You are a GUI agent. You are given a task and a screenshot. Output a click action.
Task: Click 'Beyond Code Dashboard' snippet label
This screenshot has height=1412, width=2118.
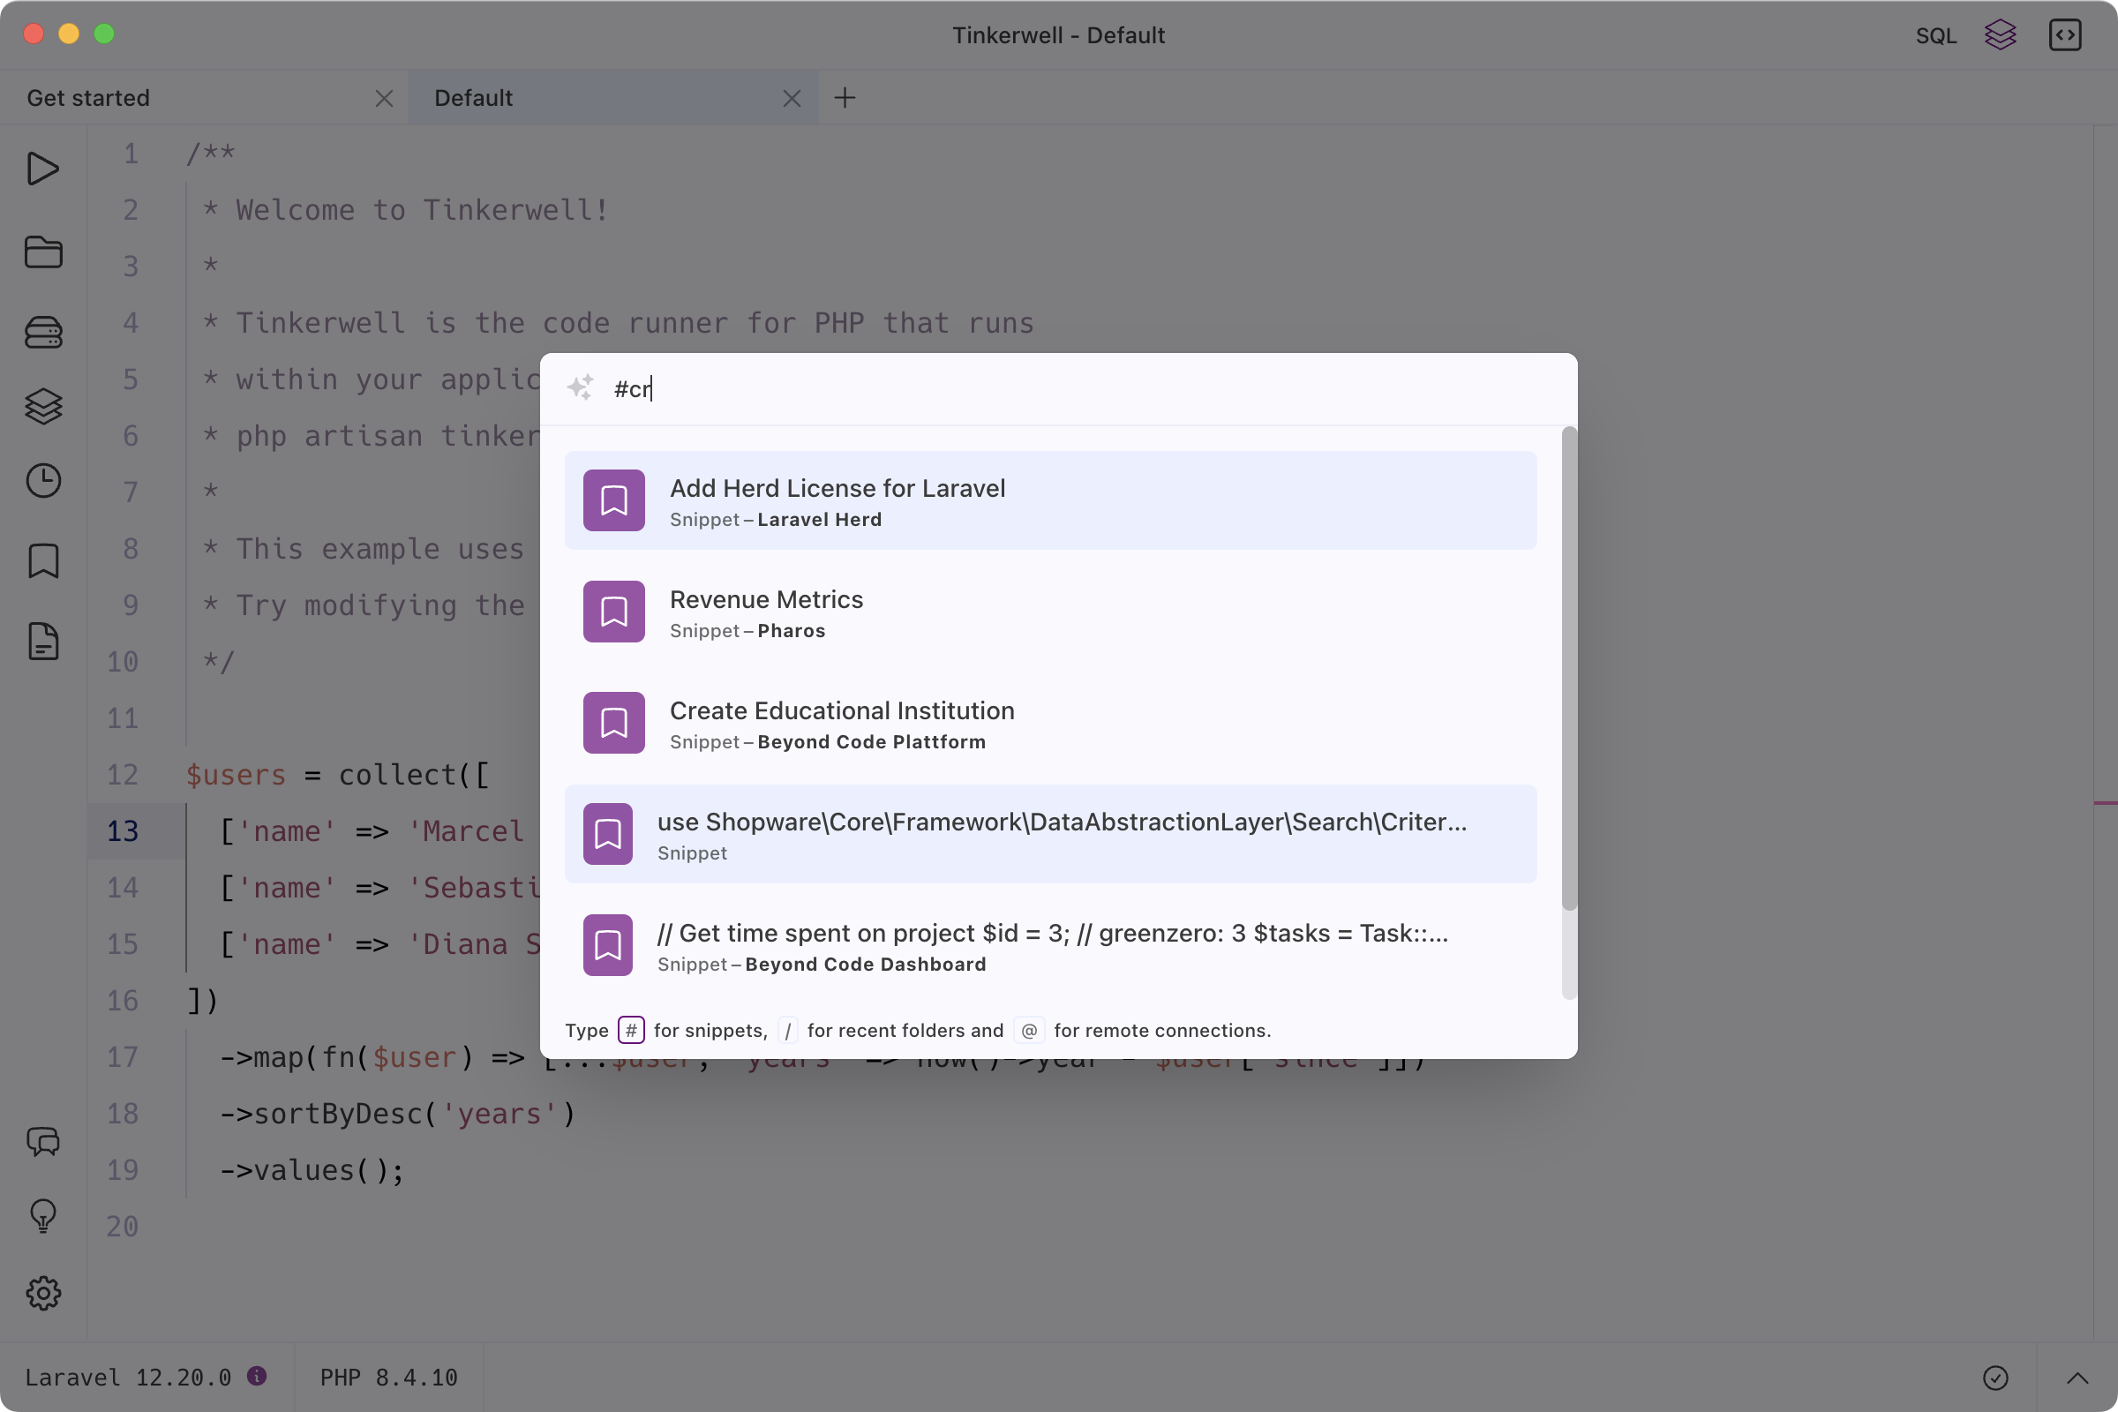point(866,965)
